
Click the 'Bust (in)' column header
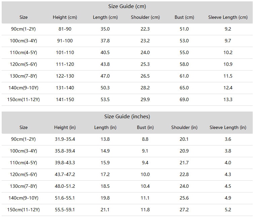click(x=145, y=127)
